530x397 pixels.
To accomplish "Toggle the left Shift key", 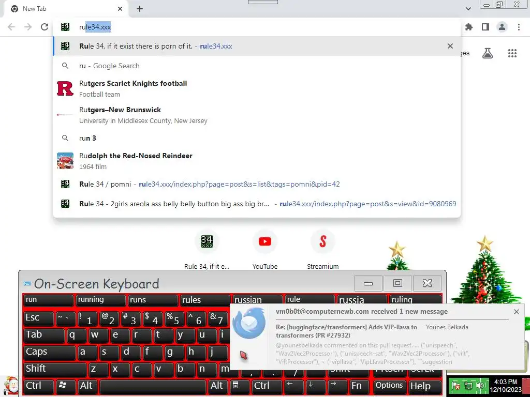I will click(x=55, y=369).
